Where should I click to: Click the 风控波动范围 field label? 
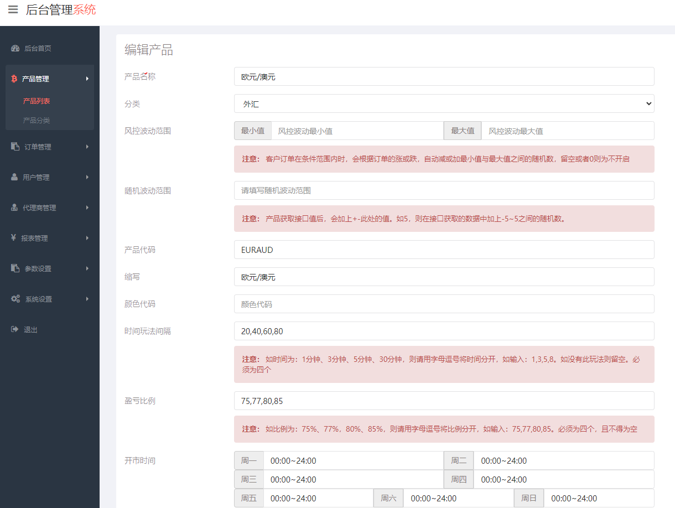(x=148, y=131)
